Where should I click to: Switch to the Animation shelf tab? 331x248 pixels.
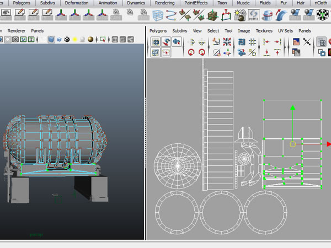coord(108,3)
